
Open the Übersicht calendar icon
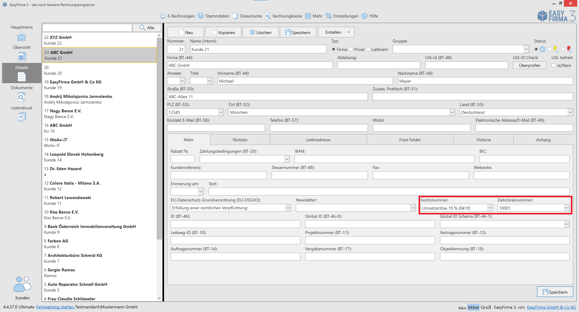tap(21, 57)
